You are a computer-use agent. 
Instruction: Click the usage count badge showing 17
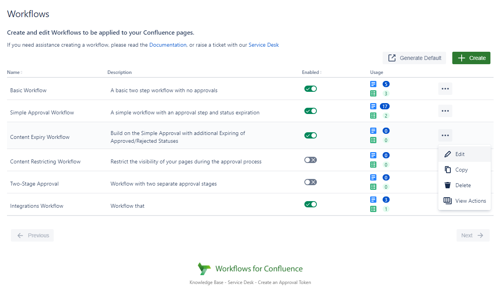(x=385, y=106)
